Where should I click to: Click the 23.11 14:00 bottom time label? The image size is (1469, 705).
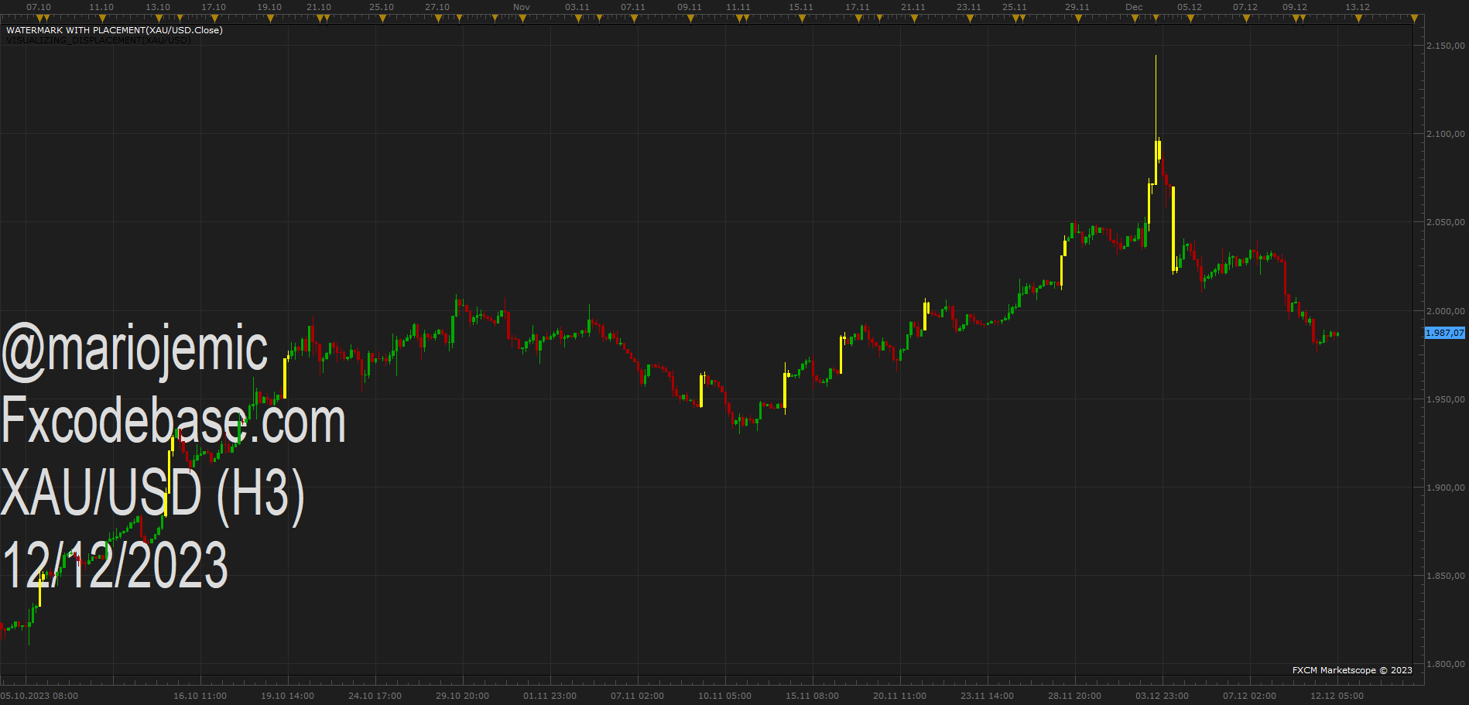pos(987,696)
